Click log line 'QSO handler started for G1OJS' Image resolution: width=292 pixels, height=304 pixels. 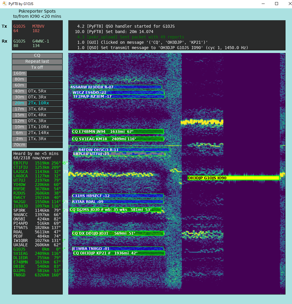[126, 26]
